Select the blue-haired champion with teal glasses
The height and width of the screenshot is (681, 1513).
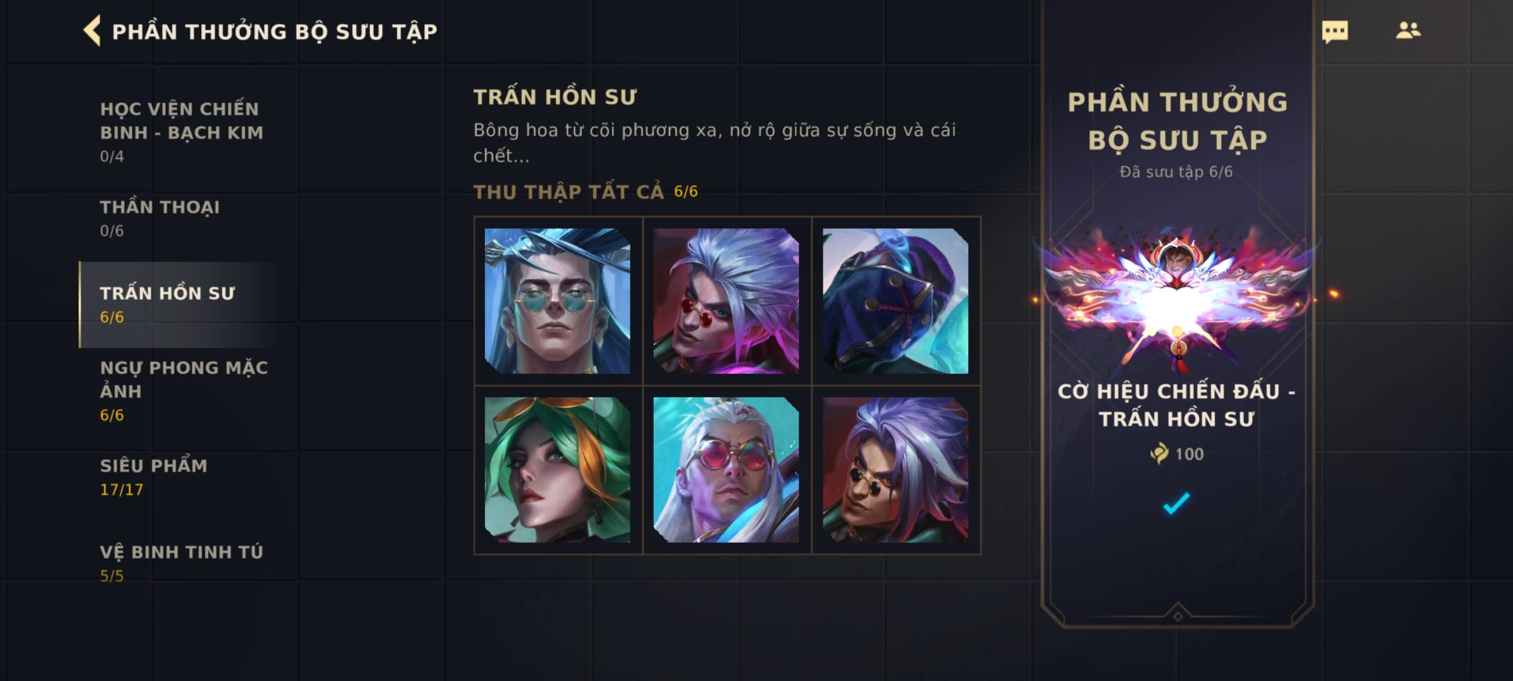(557, 301)
